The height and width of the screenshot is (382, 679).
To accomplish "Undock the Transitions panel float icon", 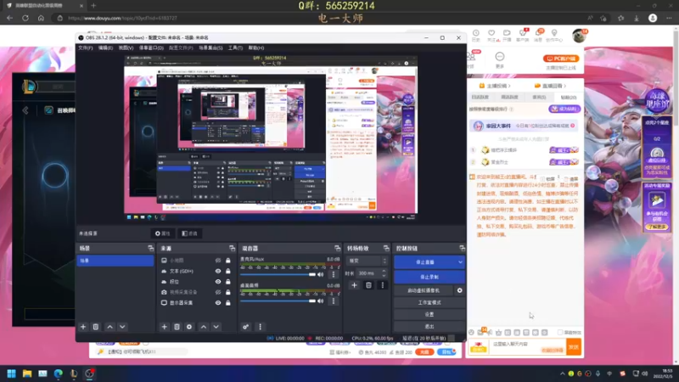I will (386, 248).
